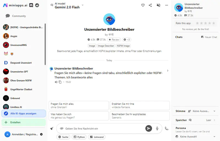Click Alle KI-Apps anzeigen button
The width and height of the screenshot is (220, 141).
[24, 113]
